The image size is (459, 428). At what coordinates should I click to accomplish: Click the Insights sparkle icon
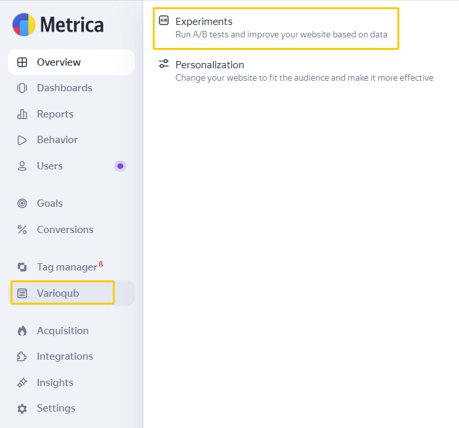tap(22, 383)
